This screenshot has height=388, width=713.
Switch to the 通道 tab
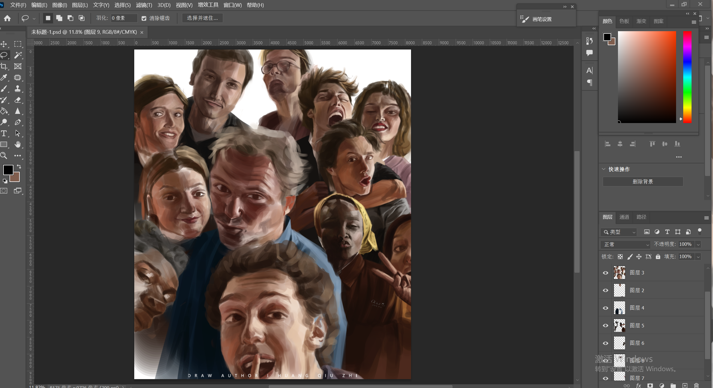pyautogui.click(x=624, y=217)
